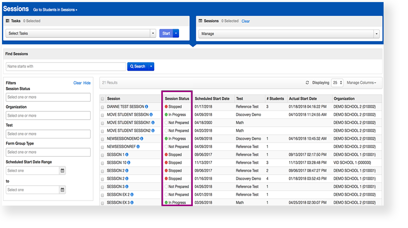Change the Displaying results count stepper
408x228 pixels.
coord(337,82)
